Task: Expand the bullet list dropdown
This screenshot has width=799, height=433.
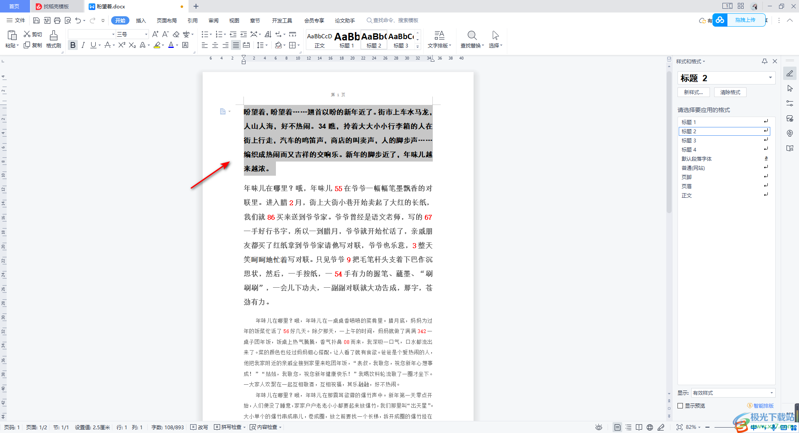Action: tap(211, 34)
